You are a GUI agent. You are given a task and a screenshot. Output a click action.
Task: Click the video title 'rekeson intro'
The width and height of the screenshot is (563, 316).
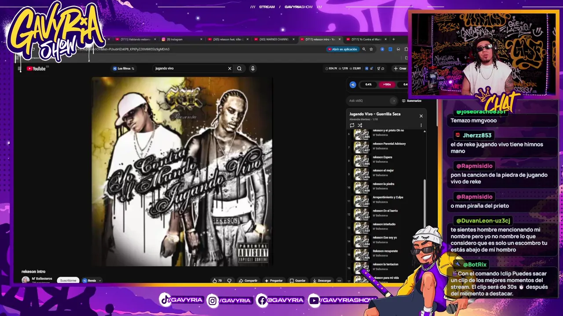[33, 272]
